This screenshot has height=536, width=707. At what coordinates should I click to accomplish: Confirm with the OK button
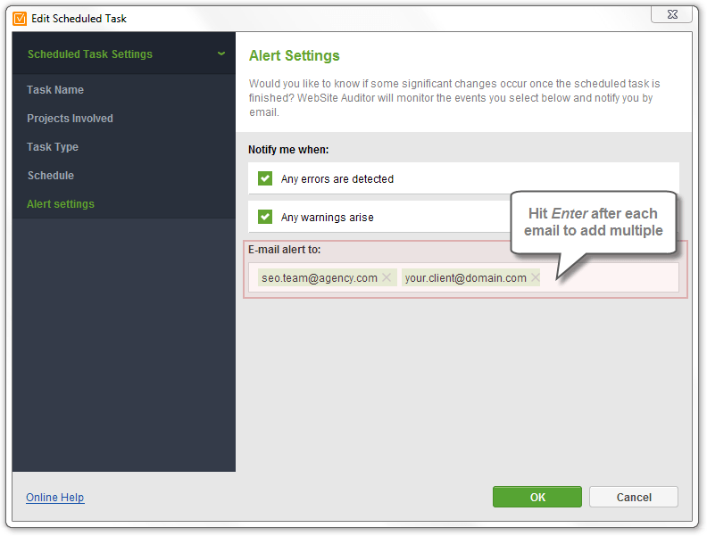click(537, 497)
